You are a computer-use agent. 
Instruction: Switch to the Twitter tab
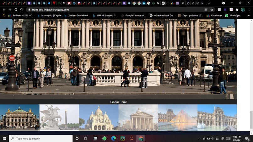[x=49, y=3]
